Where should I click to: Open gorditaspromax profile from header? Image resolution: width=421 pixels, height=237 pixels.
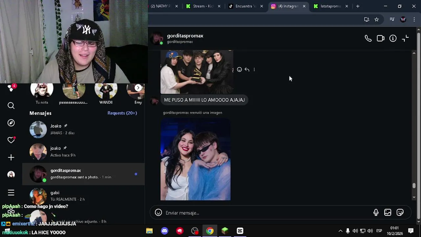(185, 36)
